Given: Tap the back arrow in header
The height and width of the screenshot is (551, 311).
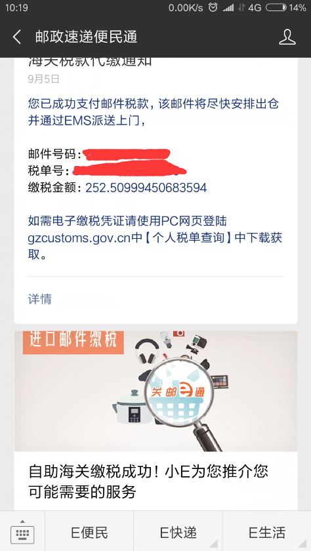Looking at the screenshot, I should 17,37.
